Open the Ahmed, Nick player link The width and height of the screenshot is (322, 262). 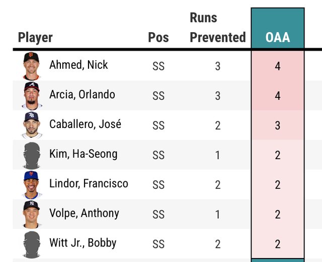click(x=78, y=65)
